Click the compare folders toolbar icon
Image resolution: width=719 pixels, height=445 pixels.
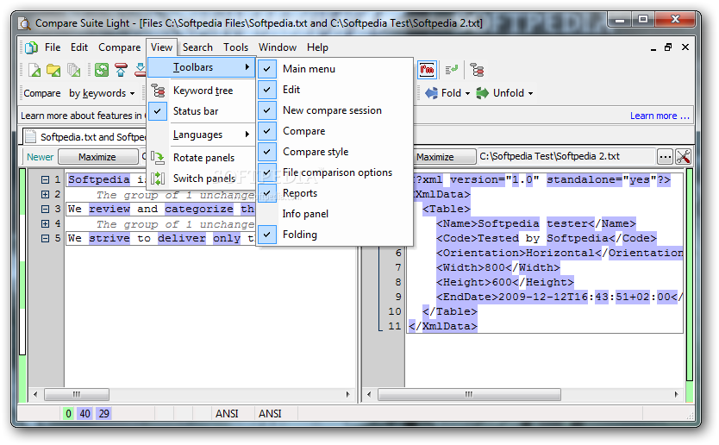[x=53, y=70]
